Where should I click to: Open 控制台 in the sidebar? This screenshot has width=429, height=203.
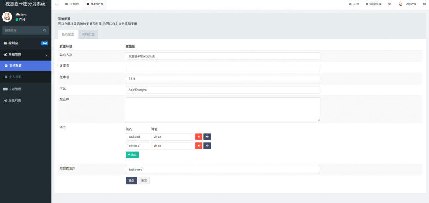[x=26, y=43]
